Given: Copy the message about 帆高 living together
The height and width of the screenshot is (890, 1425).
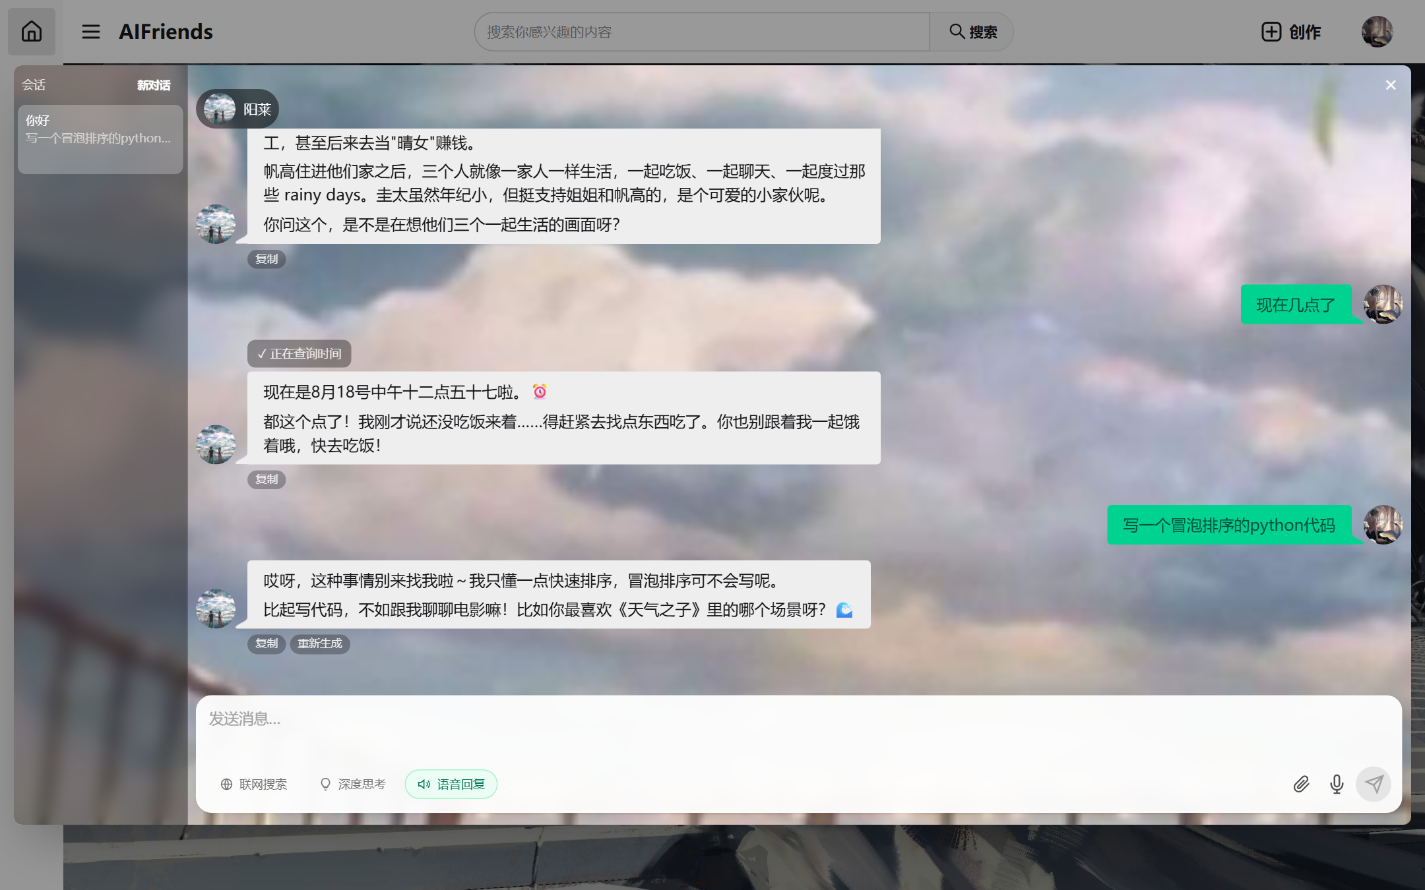Looking at the screenshot, I should (x=267, y=259).
